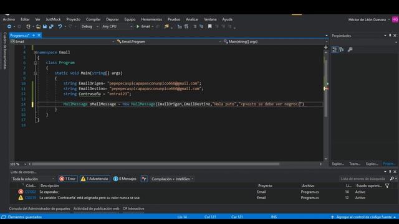Click the search magnifier in error list

click(x=392, y=179)
